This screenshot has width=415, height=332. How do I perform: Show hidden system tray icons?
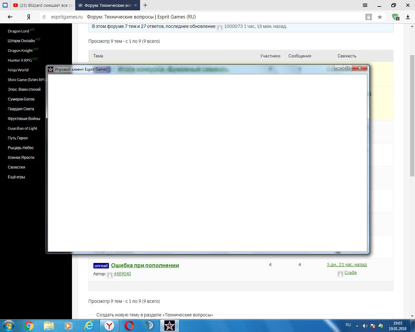(x=357, y=326)
